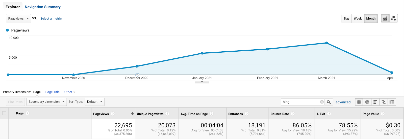The height and width of the screenshot is (139, 404).
Task: Click the 00:04:04 average time value
Action: tap(212, 125)
